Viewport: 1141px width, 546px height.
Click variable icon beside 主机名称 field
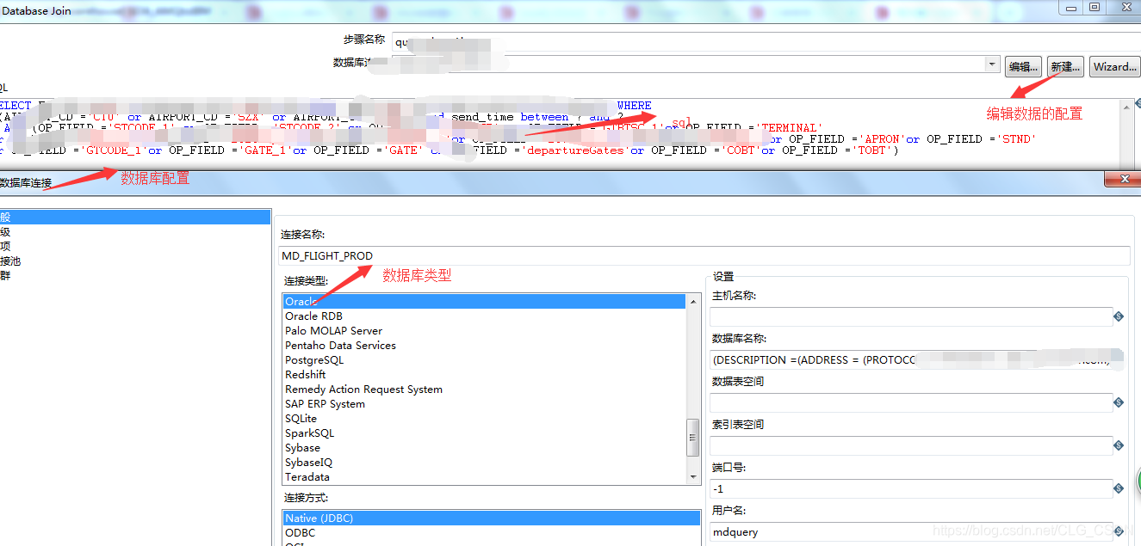1119,317
